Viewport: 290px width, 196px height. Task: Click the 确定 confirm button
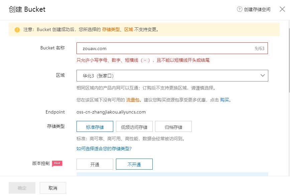[x=22, y=188]
